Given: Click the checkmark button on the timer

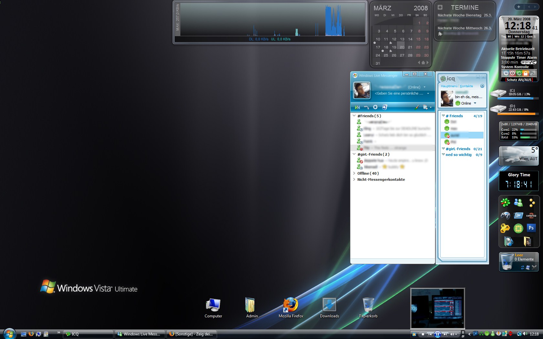Looking at the screenshot, I should click(531, 62).
